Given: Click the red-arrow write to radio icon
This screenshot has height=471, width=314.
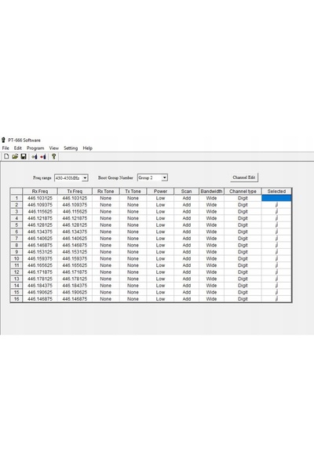Looking at the screenshot, I should tap(43, 156).
